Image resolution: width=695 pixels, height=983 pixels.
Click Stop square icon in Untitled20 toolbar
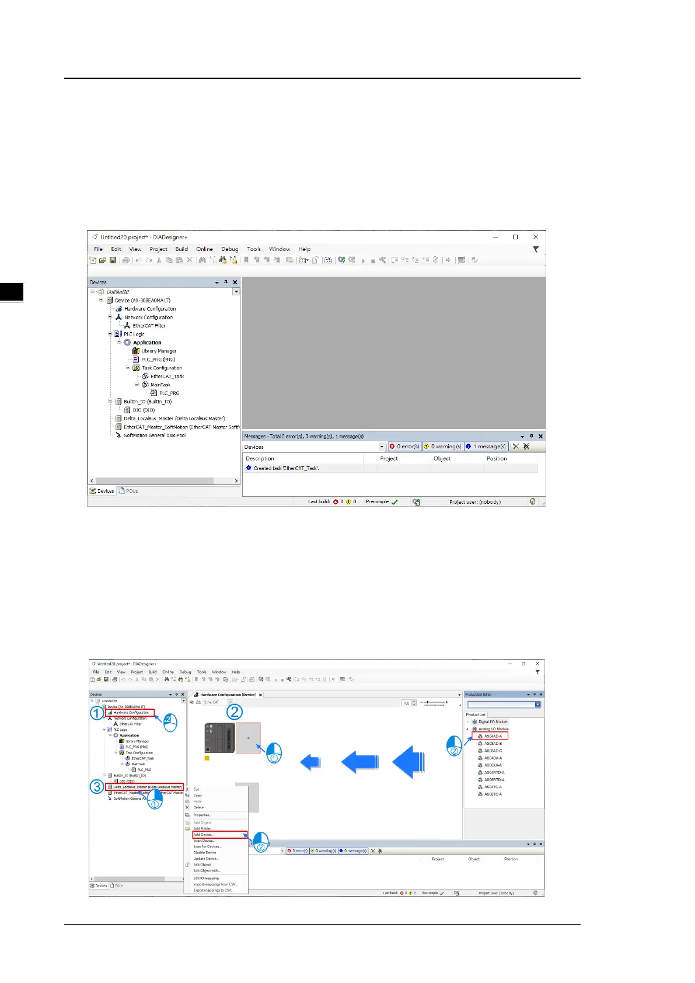pos(373,261)
